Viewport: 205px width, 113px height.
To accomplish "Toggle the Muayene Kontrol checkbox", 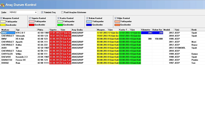I will tap(1, 18).
